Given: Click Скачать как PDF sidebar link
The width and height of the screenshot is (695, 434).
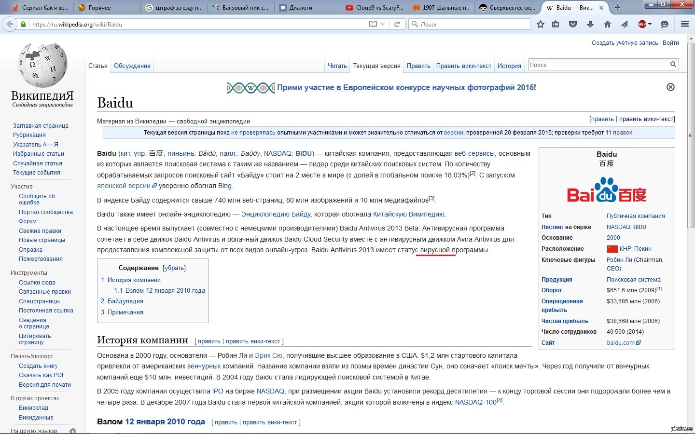Looking at the screenshot, I should (x=42, y=375).
